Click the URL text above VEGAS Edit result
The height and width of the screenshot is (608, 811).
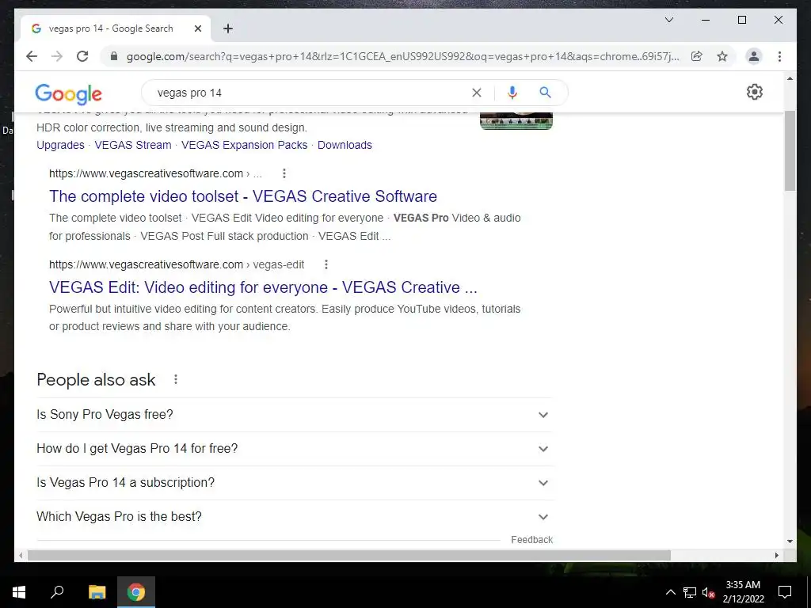[177, 264]
